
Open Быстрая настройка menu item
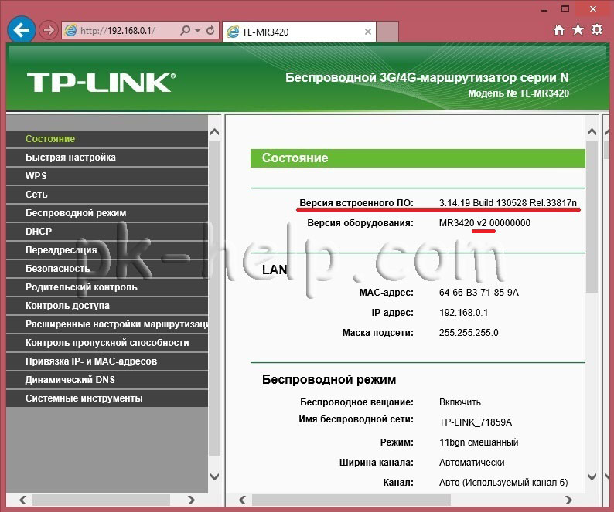pyautogui.click(x=107, y=158)
